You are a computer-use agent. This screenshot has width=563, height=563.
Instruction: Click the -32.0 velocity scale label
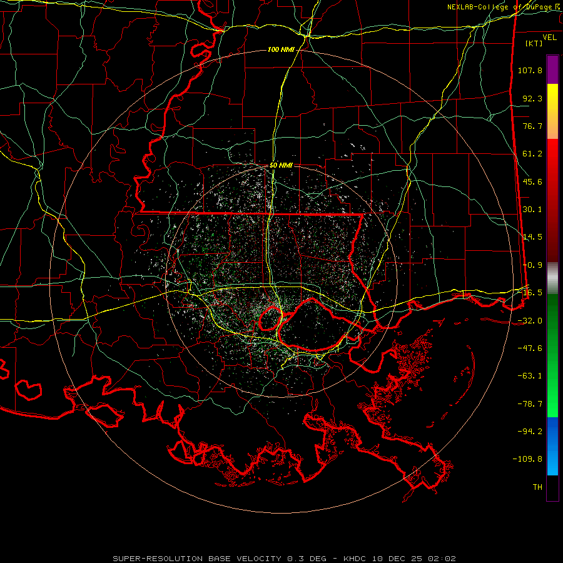coord(530,321)
